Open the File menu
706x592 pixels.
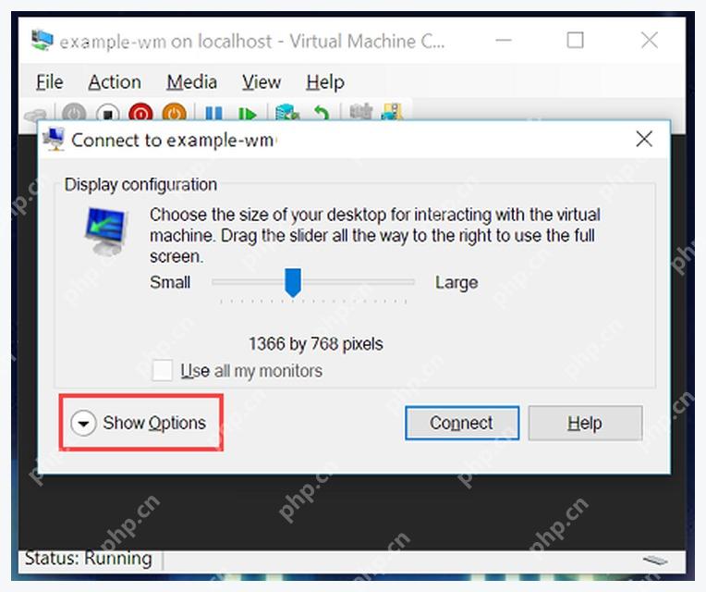(50, 82)
